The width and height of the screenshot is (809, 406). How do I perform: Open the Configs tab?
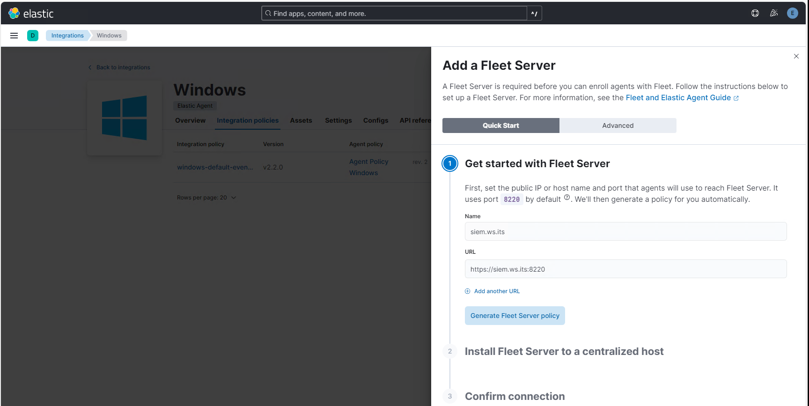pyautogui.click(x=376, y=120)
